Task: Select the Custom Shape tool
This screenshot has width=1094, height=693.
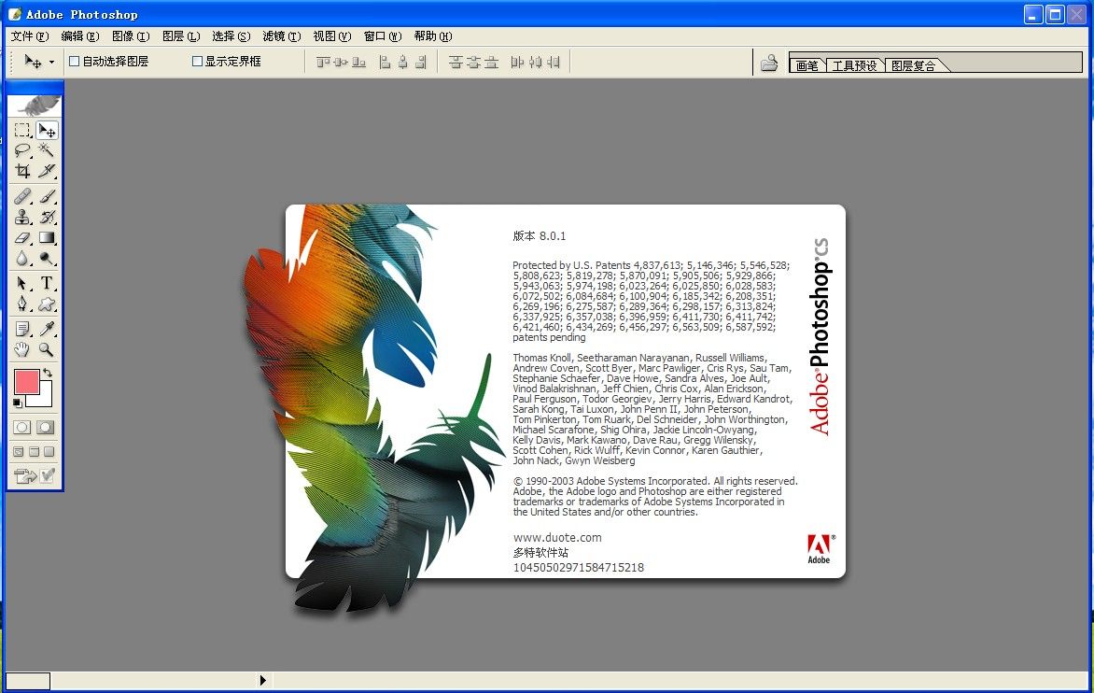Action: point(47,304)
